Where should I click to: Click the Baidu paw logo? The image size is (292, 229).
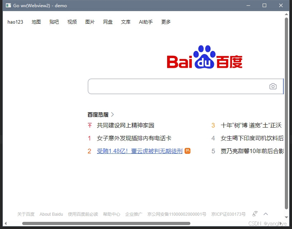[204, 57]
